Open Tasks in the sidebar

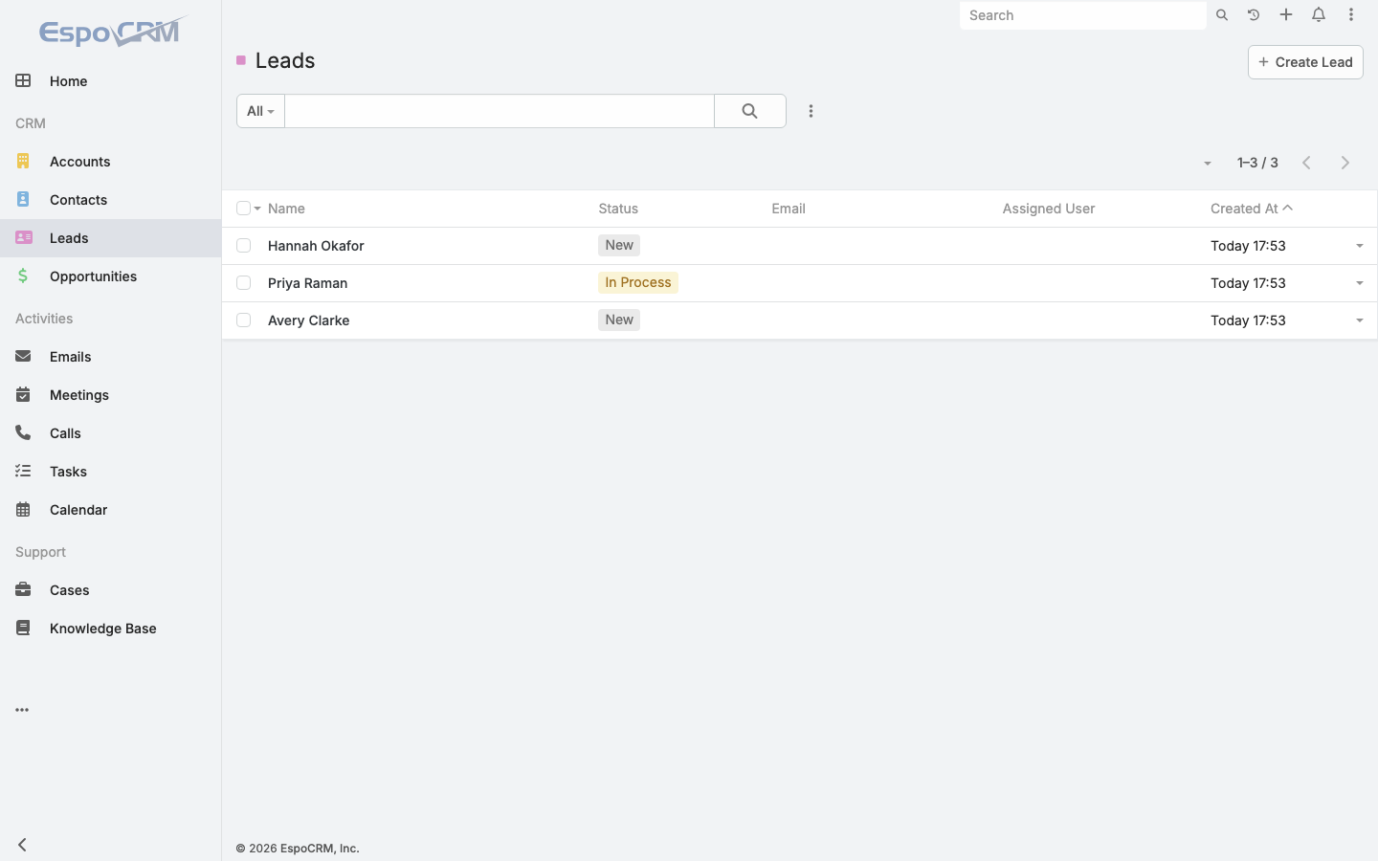point(110,472)
